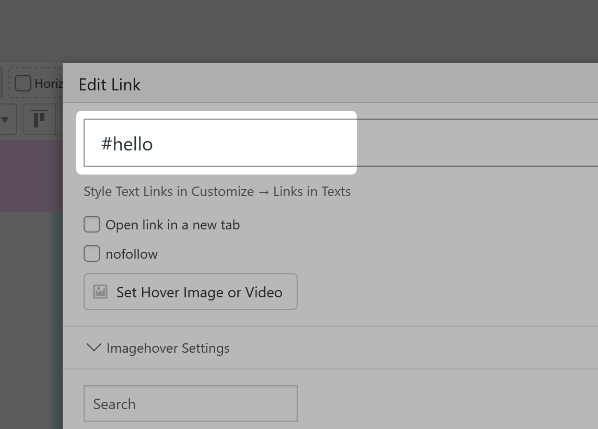598x429 pixels.
Task: Toggle the Horiz checkbox in toolbar
Action: (22, 83)
